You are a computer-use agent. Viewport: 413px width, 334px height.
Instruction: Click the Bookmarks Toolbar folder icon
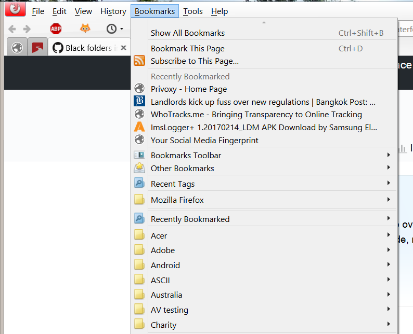point(139,155)
